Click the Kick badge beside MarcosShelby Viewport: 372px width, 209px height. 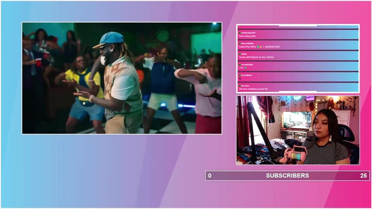240,44
